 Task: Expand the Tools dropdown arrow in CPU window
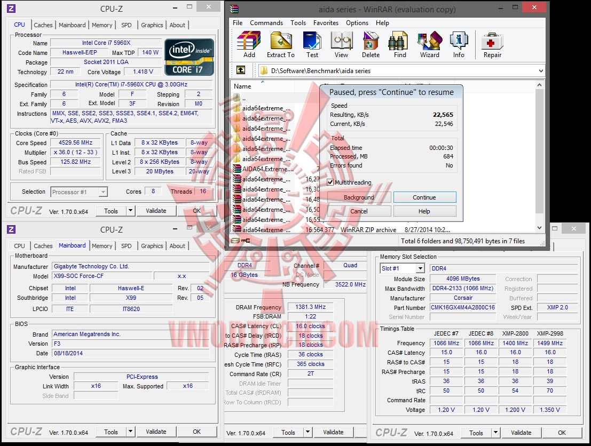(130, 211)
